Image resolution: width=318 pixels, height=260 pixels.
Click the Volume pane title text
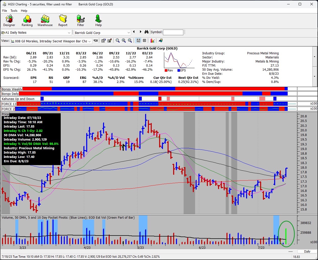[x=68, y=218]
